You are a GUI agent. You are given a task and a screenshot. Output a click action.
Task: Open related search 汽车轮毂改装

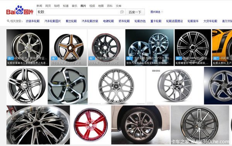(90, 21)
